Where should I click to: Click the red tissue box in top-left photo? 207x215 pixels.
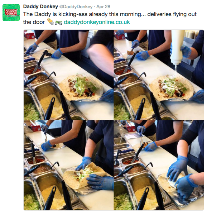tap(29, 34)
